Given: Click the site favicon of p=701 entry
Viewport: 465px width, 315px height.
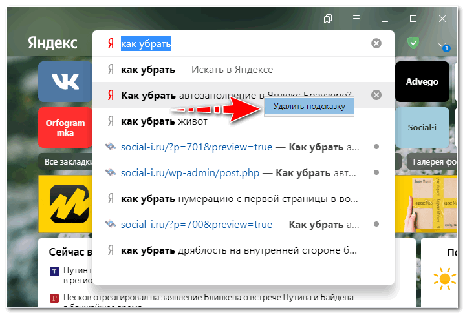Looking at the screenshot, I should [x=111, y=147].
